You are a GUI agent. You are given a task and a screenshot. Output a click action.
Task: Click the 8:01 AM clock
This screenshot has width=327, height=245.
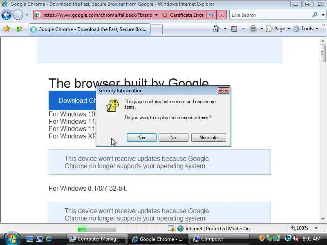tap(311, 238)
